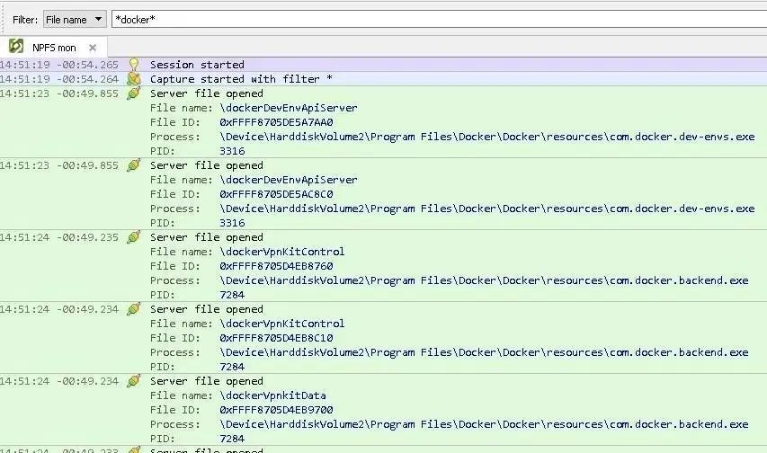The width and height of the screenshot is (767, 453).
Task: Click the plug icon of entry with File ID 0xFFFF8705DE5A7AA0
Action: coord(134,93)
